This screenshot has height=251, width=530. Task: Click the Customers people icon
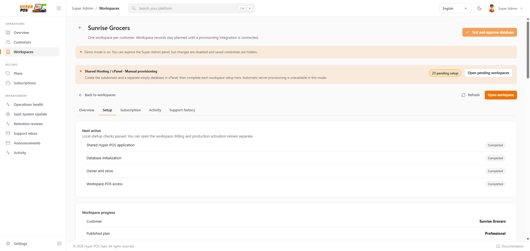click(x=8, y=42)
